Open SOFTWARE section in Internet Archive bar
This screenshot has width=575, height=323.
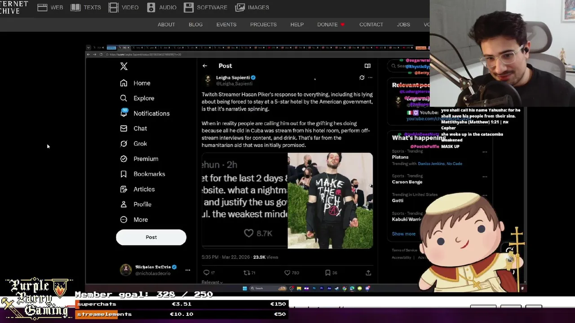click(205, 7)
